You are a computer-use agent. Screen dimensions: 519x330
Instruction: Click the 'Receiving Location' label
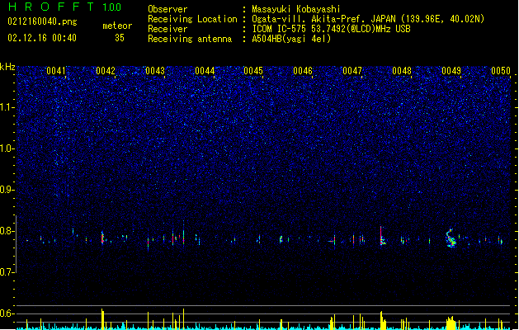pos(192,19)
